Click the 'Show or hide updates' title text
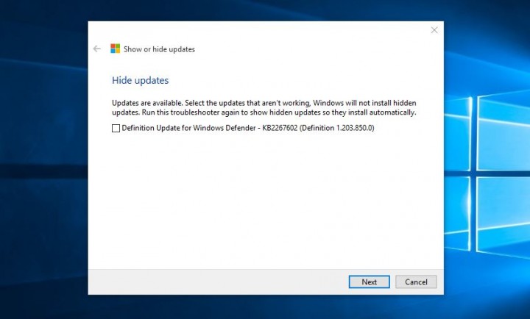Viewport: 530px width, 319px height. 159,49
